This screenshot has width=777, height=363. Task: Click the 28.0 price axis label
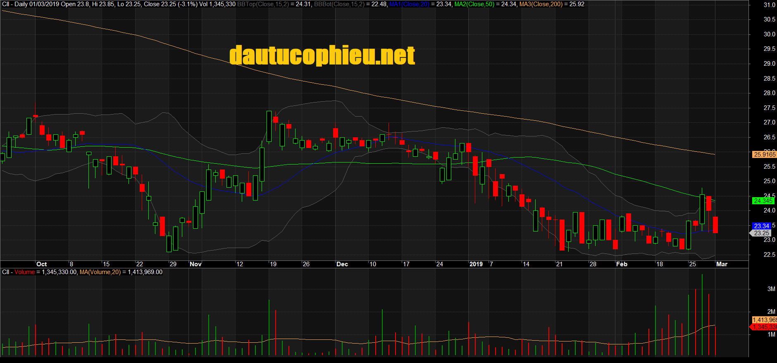[x=770, y=93]
